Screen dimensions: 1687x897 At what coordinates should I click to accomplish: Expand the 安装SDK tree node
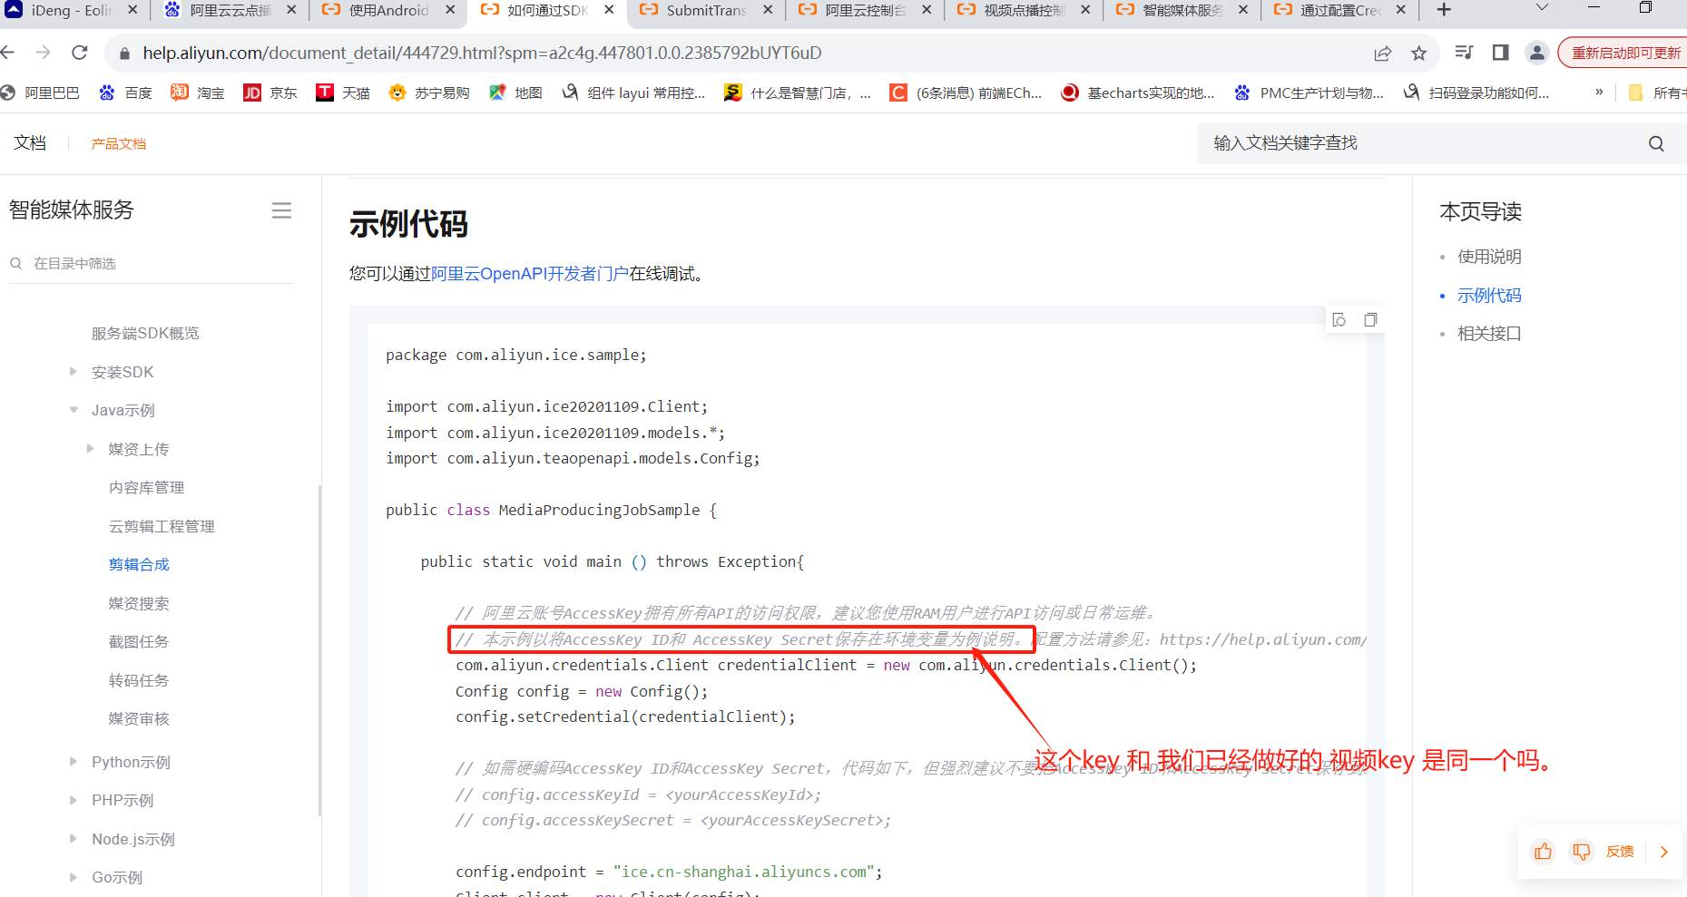click(74, 372)
